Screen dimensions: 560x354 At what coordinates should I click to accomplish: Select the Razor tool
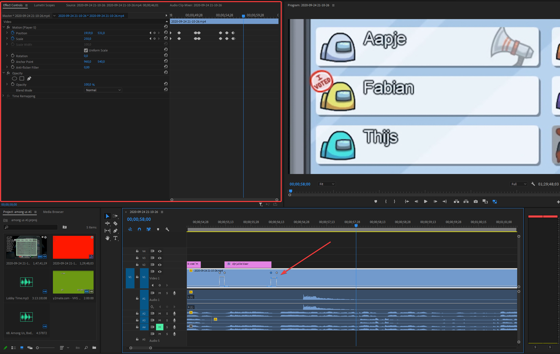click(115, 223)
